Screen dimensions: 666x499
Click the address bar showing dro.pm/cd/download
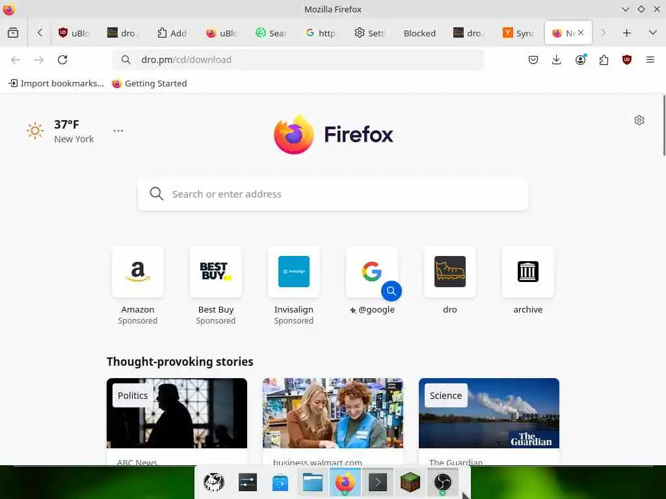tap(297, 60)
